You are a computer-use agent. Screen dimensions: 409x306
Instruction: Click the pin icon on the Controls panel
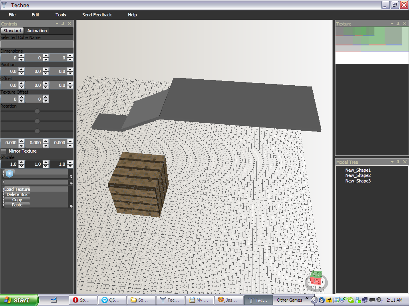[x=62, y=23]
